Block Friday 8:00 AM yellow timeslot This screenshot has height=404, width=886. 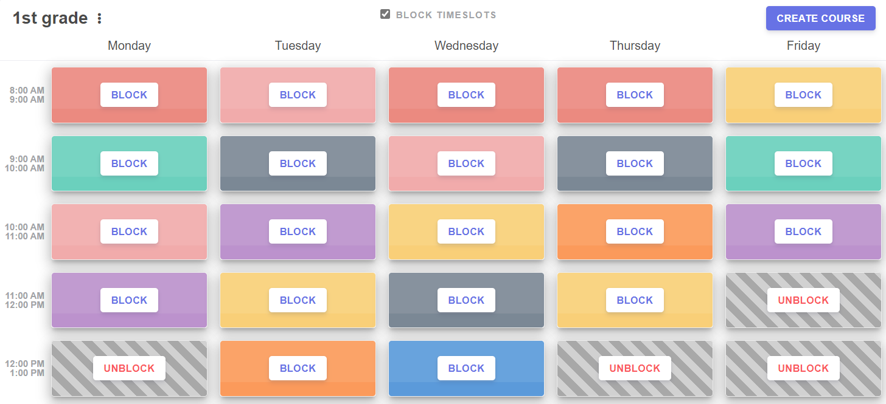[x=803, y=95]
